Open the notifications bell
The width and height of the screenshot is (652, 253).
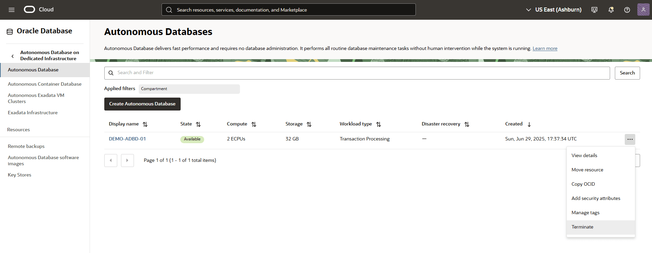click(x=611, y=10)
